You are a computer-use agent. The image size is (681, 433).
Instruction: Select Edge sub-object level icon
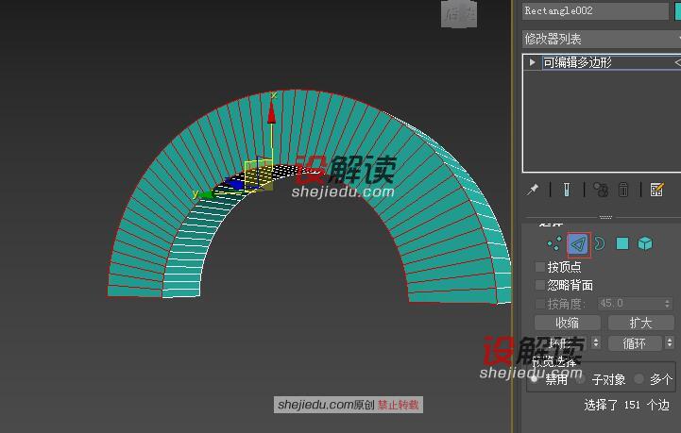click(578, 244)
